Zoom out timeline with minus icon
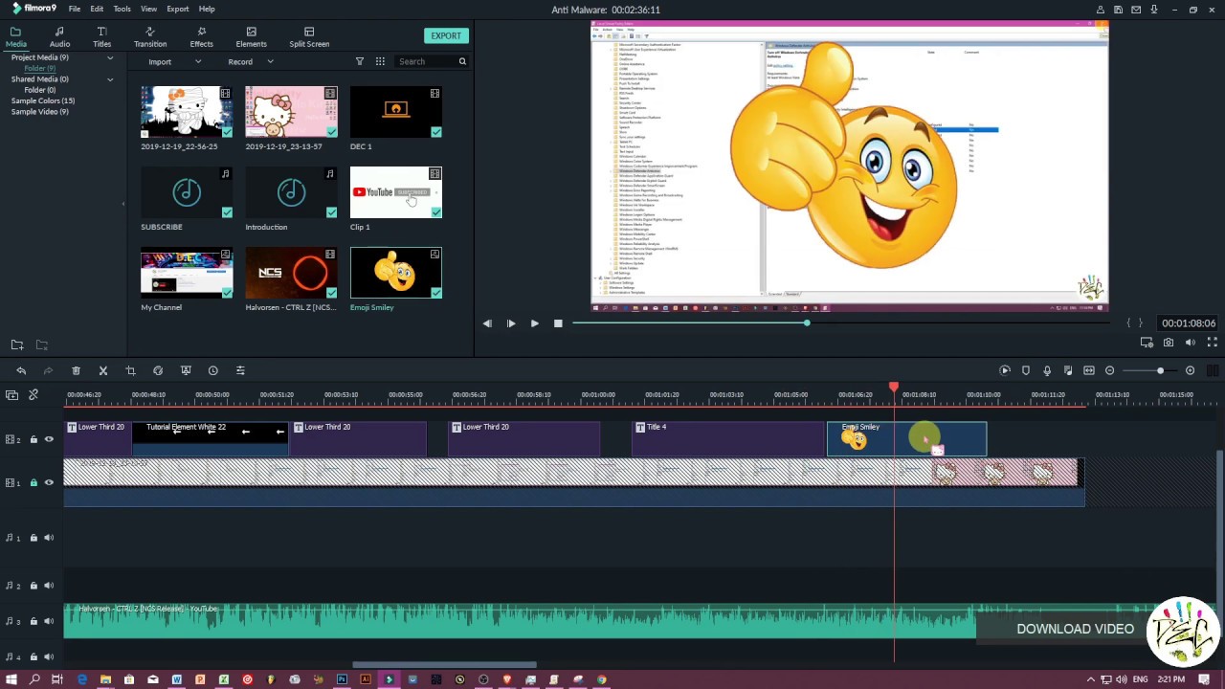Screen dimensions: 1225x689 (x=1110, y=370)
